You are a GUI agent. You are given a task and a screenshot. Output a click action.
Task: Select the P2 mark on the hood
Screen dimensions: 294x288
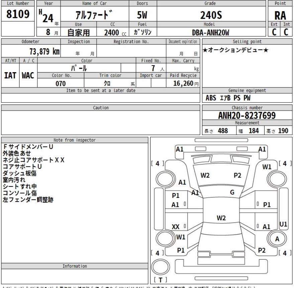tap(237, 175)
